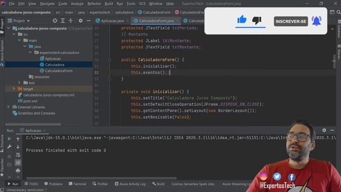Toggle soft-wrap in Run console
This screenshot has height=192, width=341.
[18, 155]
